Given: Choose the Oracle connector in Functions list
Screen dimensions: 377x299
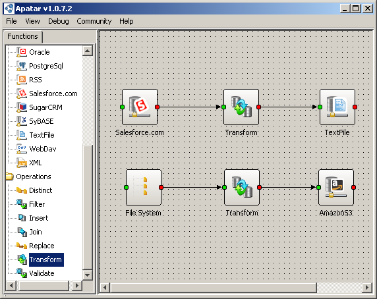Looking at the screenshot, I should point(39,52).
